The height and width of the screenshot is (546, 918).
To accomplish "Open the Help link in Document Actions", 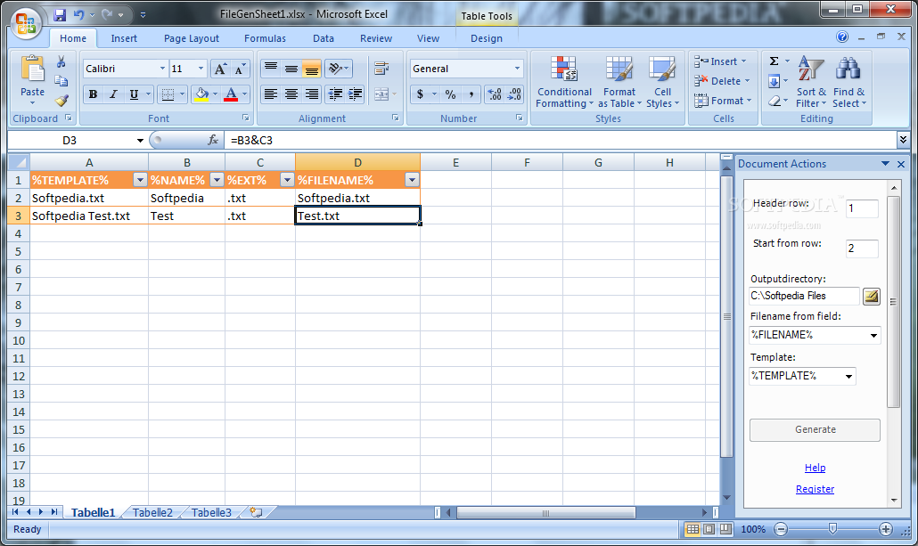I will pyautogui.click(x=815, y=468).
